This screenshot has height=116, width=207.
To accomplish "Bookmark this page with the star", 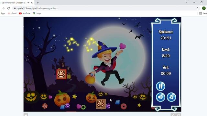I will tap(198, 8).
